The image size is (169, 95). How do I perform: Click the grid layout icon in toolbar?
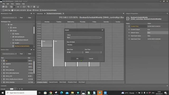[11, 7]
